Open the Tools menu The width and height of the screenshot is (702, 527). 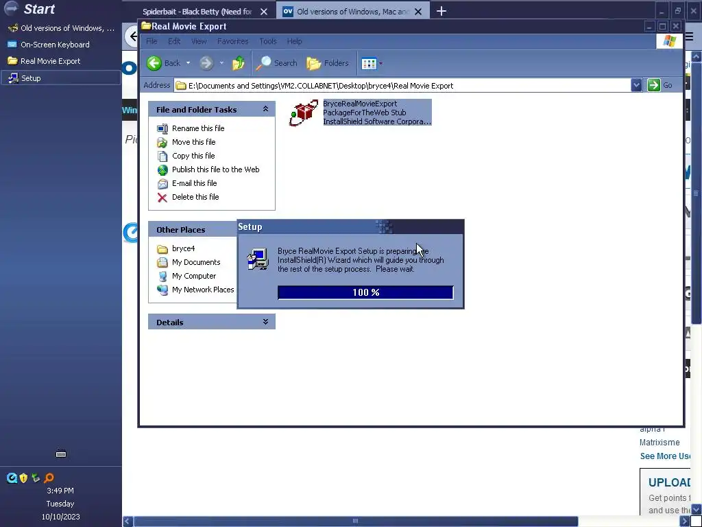coord(268,41)
